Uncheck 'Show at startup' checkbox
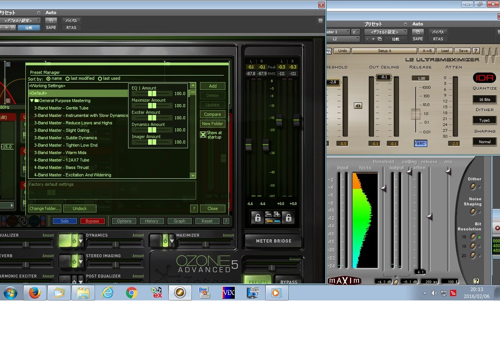Viewport: 500px width, 345px height. pyautogui.click(x=203, y=135)
